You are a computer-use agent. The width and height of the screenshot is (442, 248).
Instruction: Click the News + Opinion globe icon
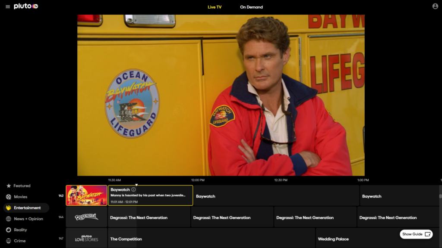[x=9, y=219]
